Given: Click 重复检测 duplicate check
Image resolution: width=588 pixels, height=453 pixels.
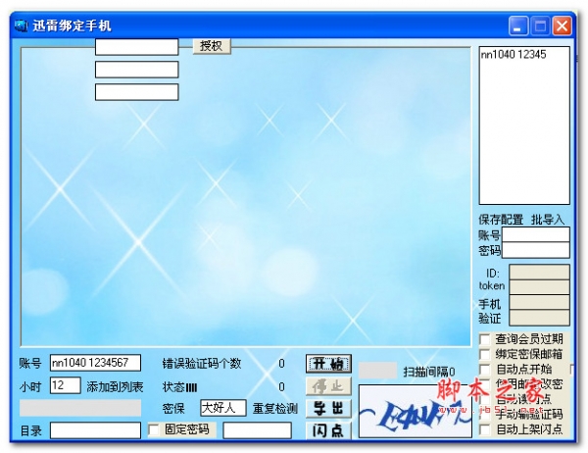Looking at the screenshot, I should click(x=275, y=408).
